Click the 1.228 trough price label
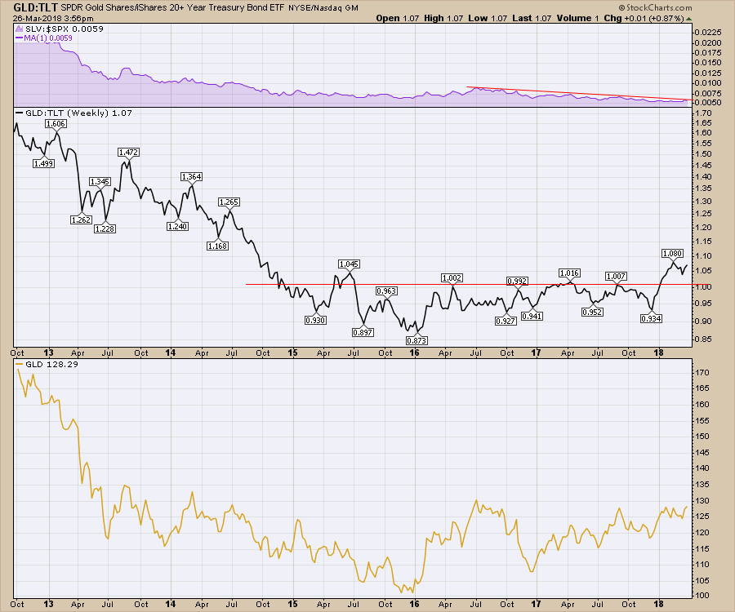735x612 pixels. pos(105,228)
